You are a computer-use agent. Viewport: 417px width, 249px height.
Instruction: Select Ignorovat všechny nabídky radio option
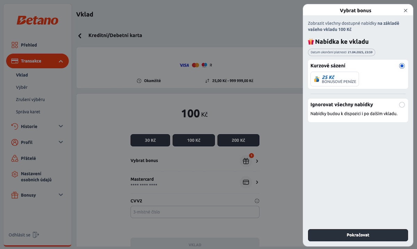click(402, 105)
